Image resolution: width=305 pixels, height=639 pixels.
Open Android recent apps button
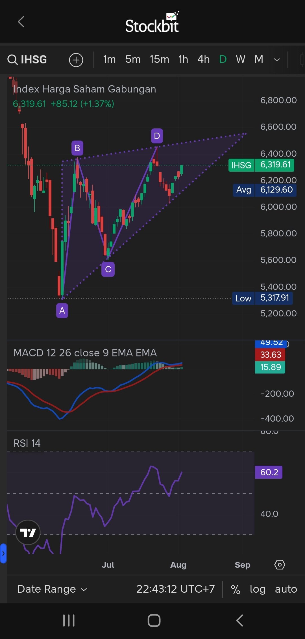point(69,621)
